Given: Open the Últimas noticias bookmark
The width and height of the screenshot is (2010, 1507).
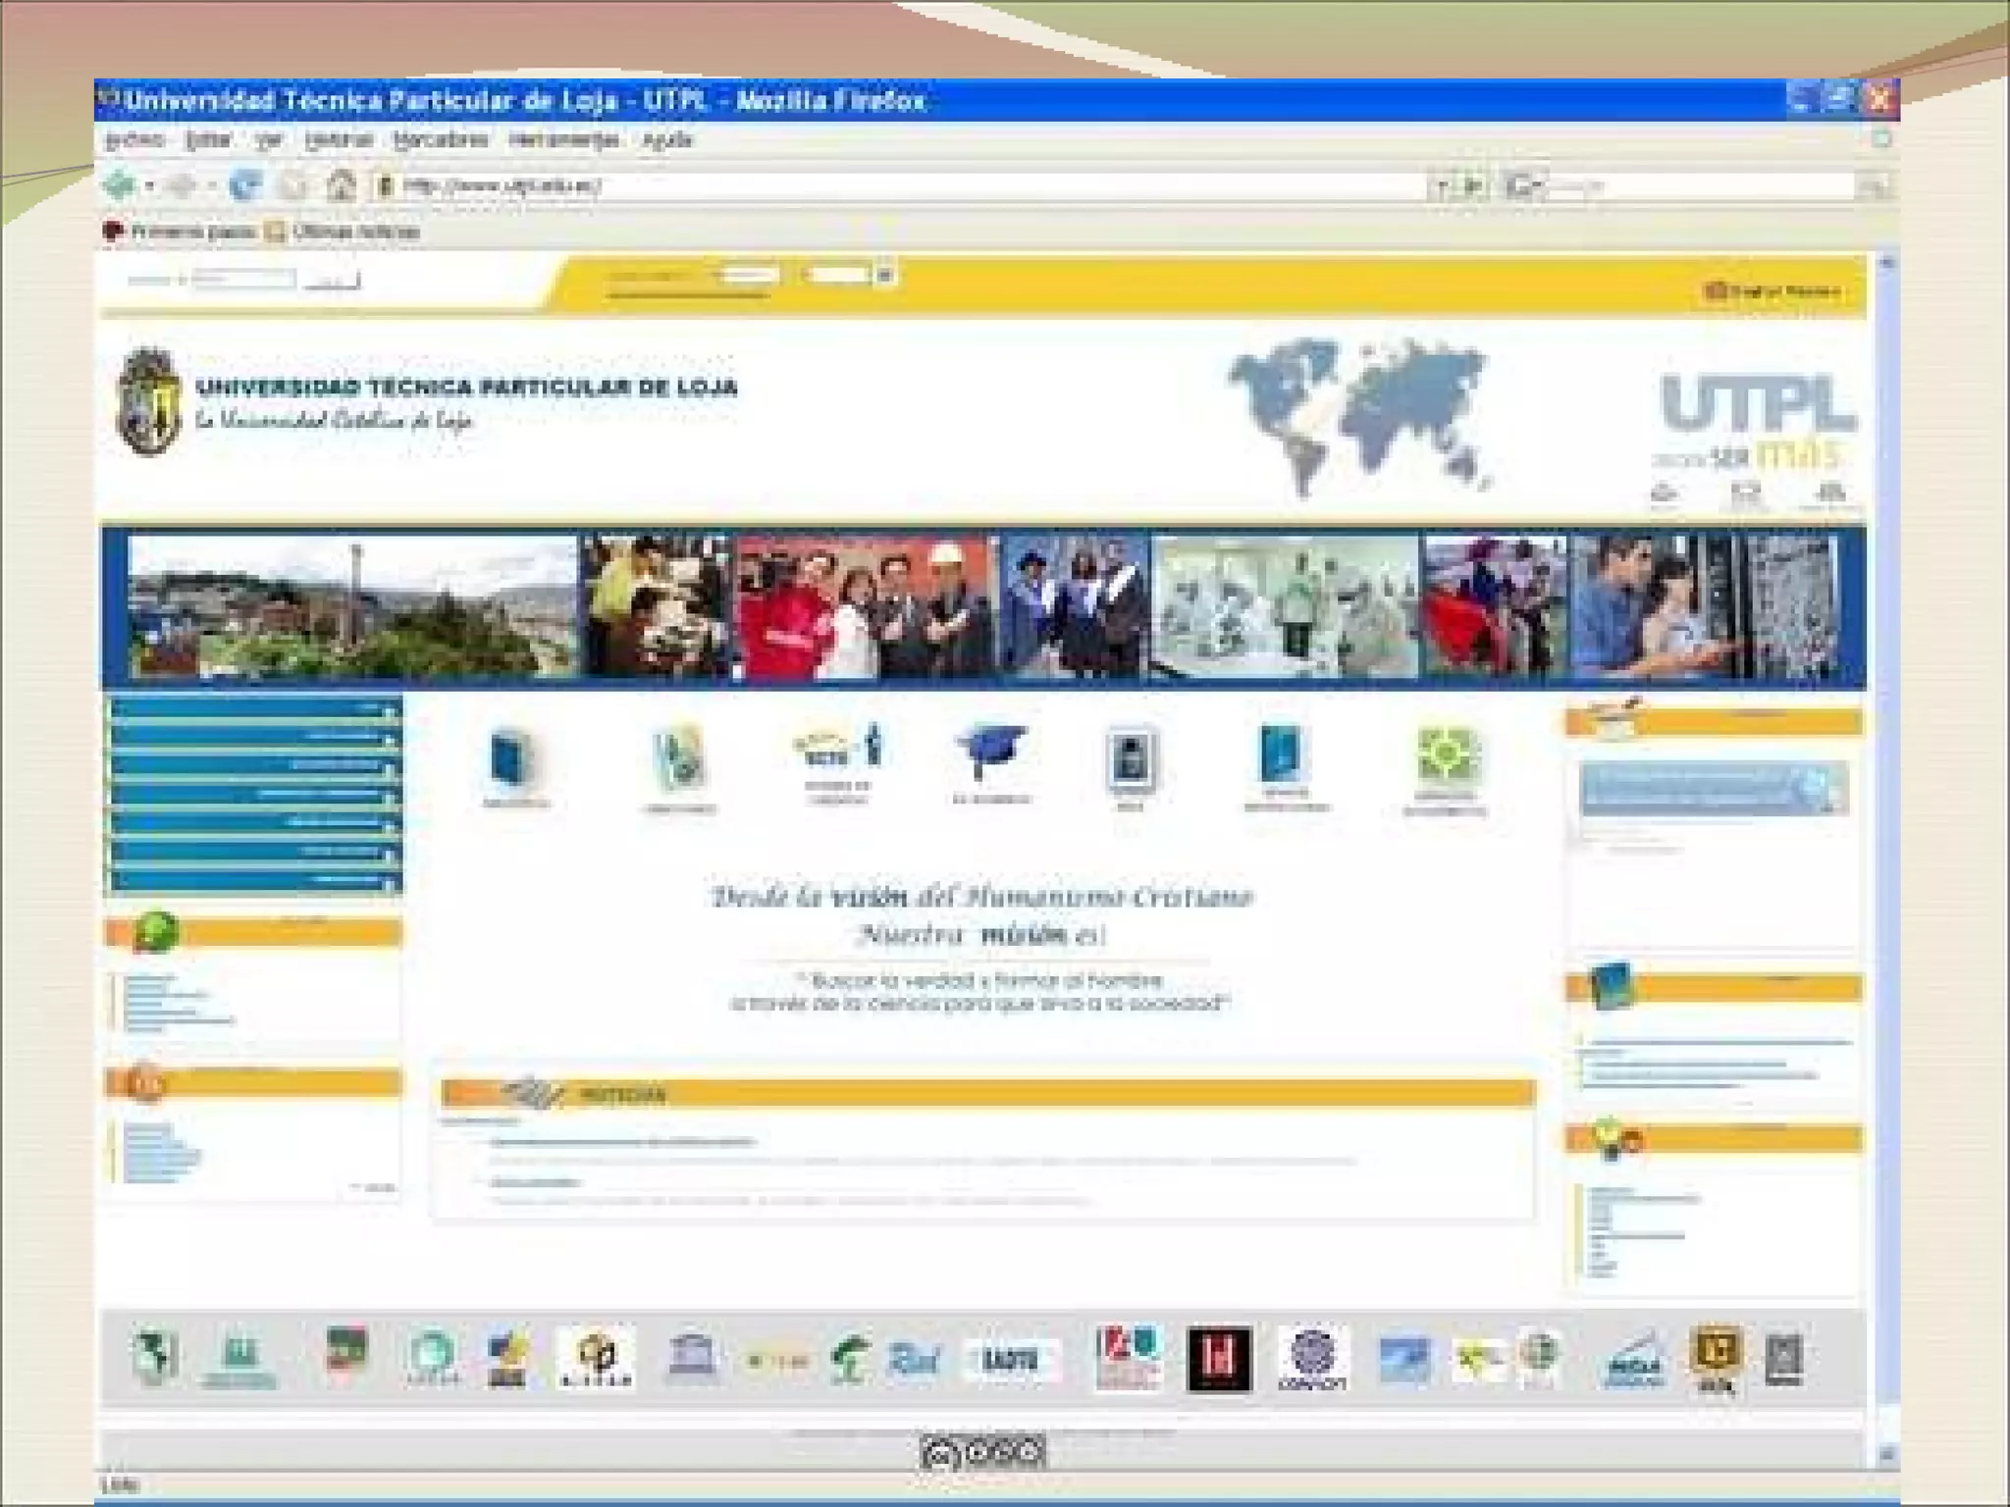Looking at the screenshot, I should click(x=354, y=233).
